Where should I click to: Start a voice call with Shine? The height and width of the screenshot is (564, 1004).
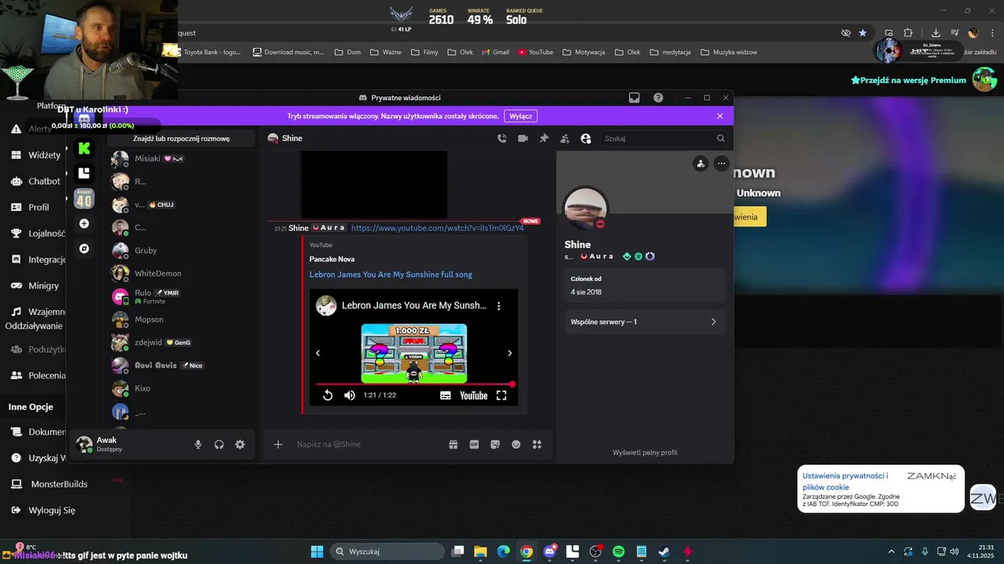(502, 138)
